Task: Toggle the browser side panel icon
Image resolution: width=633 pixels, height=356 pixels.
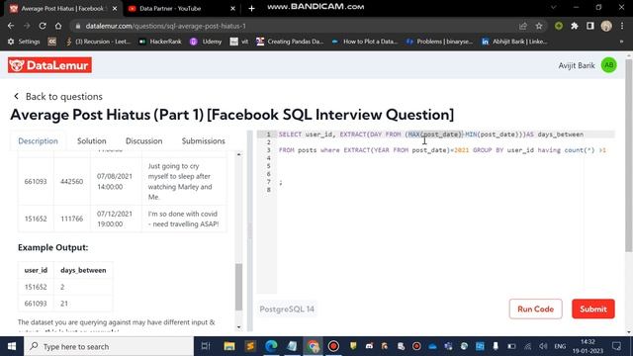Action: 590,26
